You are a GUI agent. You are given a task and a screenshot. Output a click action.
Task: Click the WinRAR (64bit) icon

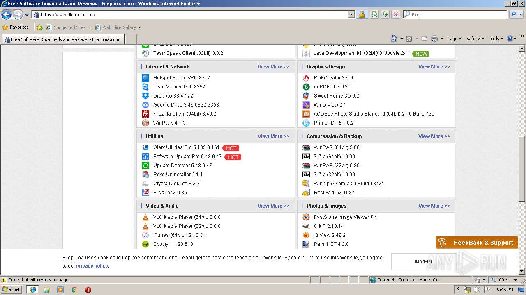306,147
